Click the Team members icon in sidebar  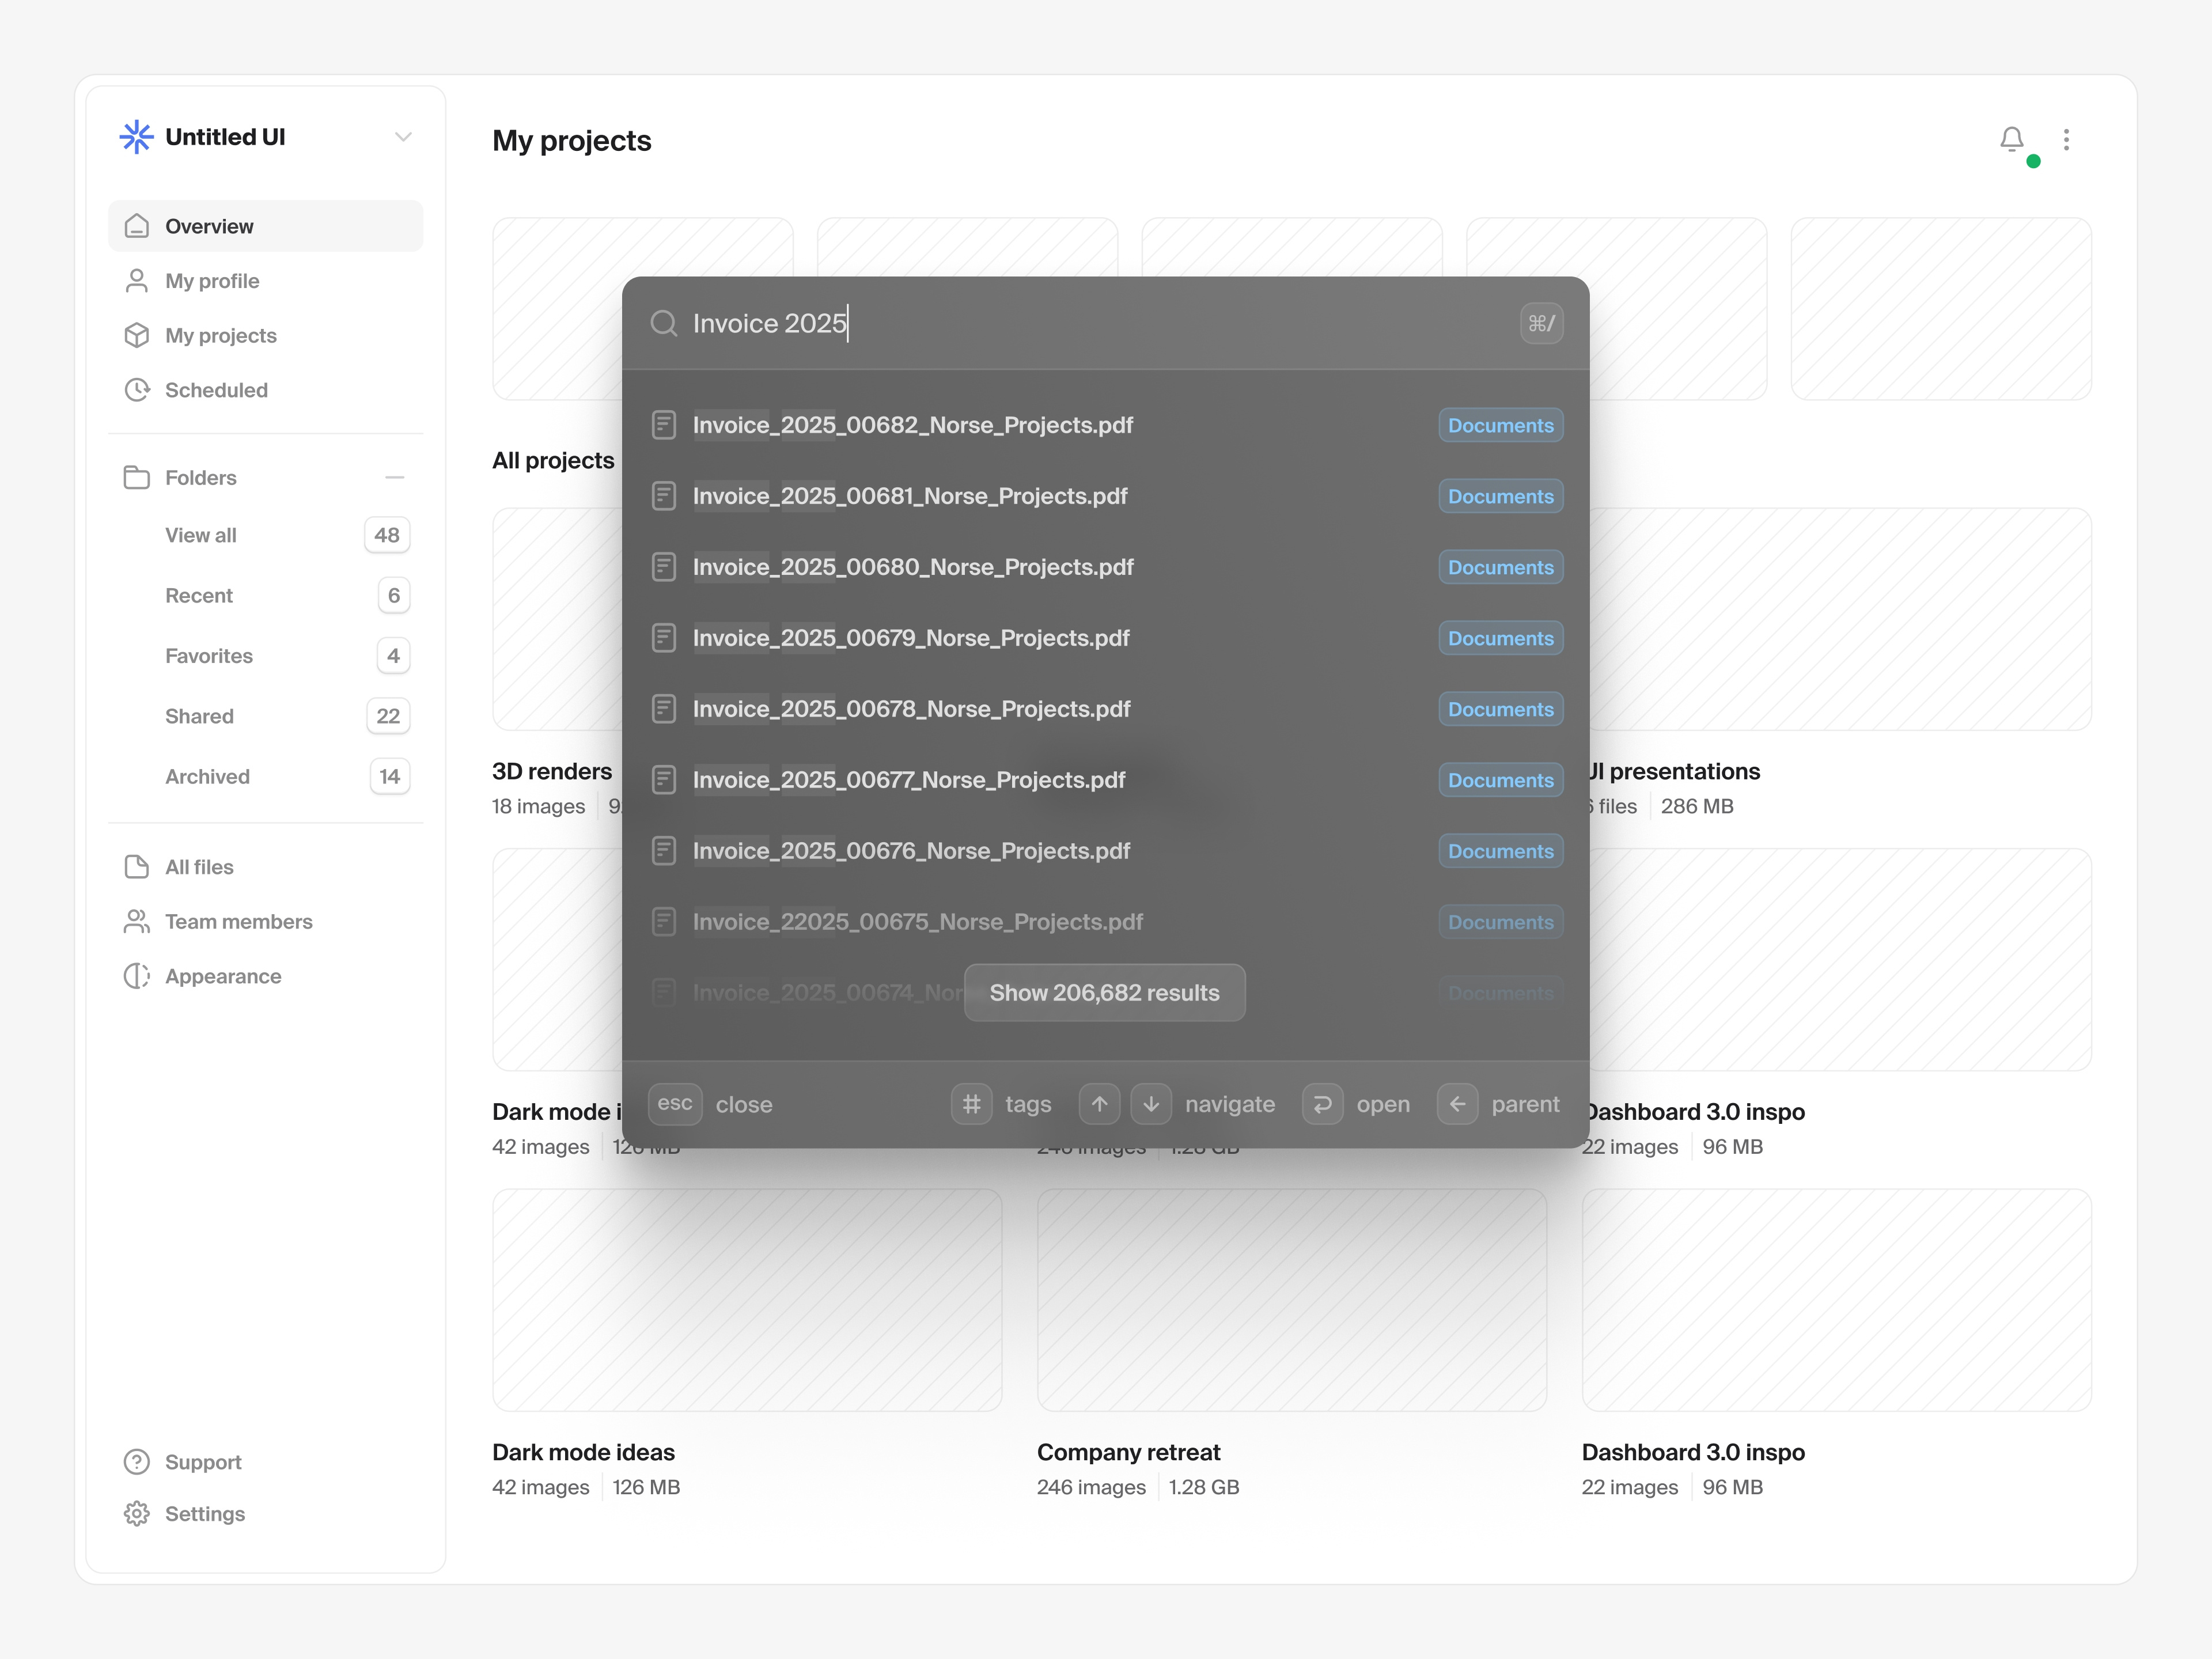coord(137,921)
